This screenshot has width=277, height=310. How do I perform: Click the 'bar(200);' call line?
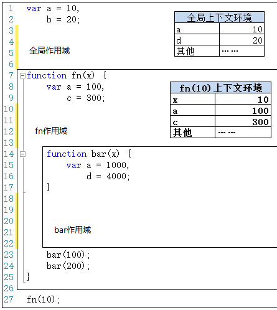(x=68, y=266)
